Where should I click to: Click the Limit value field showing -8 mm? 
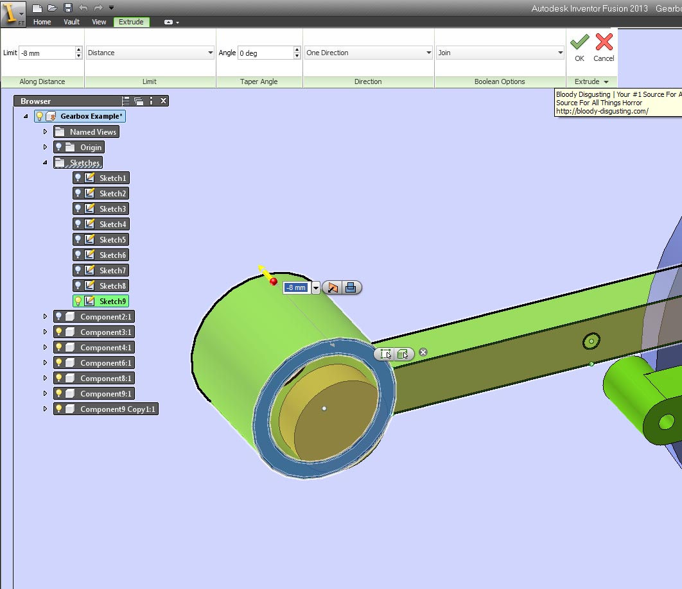click(47, 53)
